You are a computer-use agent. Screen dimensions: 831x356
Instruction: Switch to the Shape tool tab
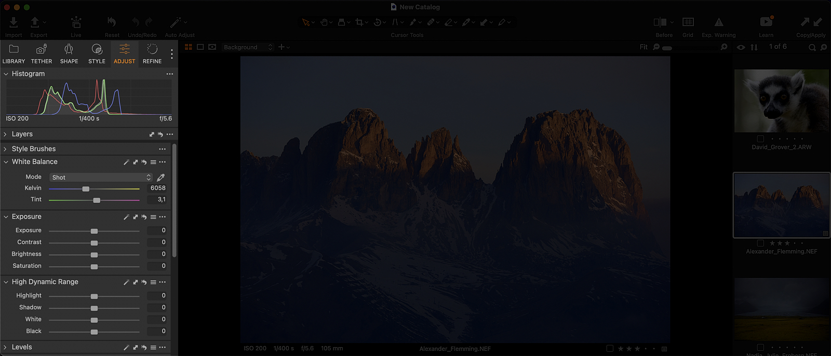[69, 54]
